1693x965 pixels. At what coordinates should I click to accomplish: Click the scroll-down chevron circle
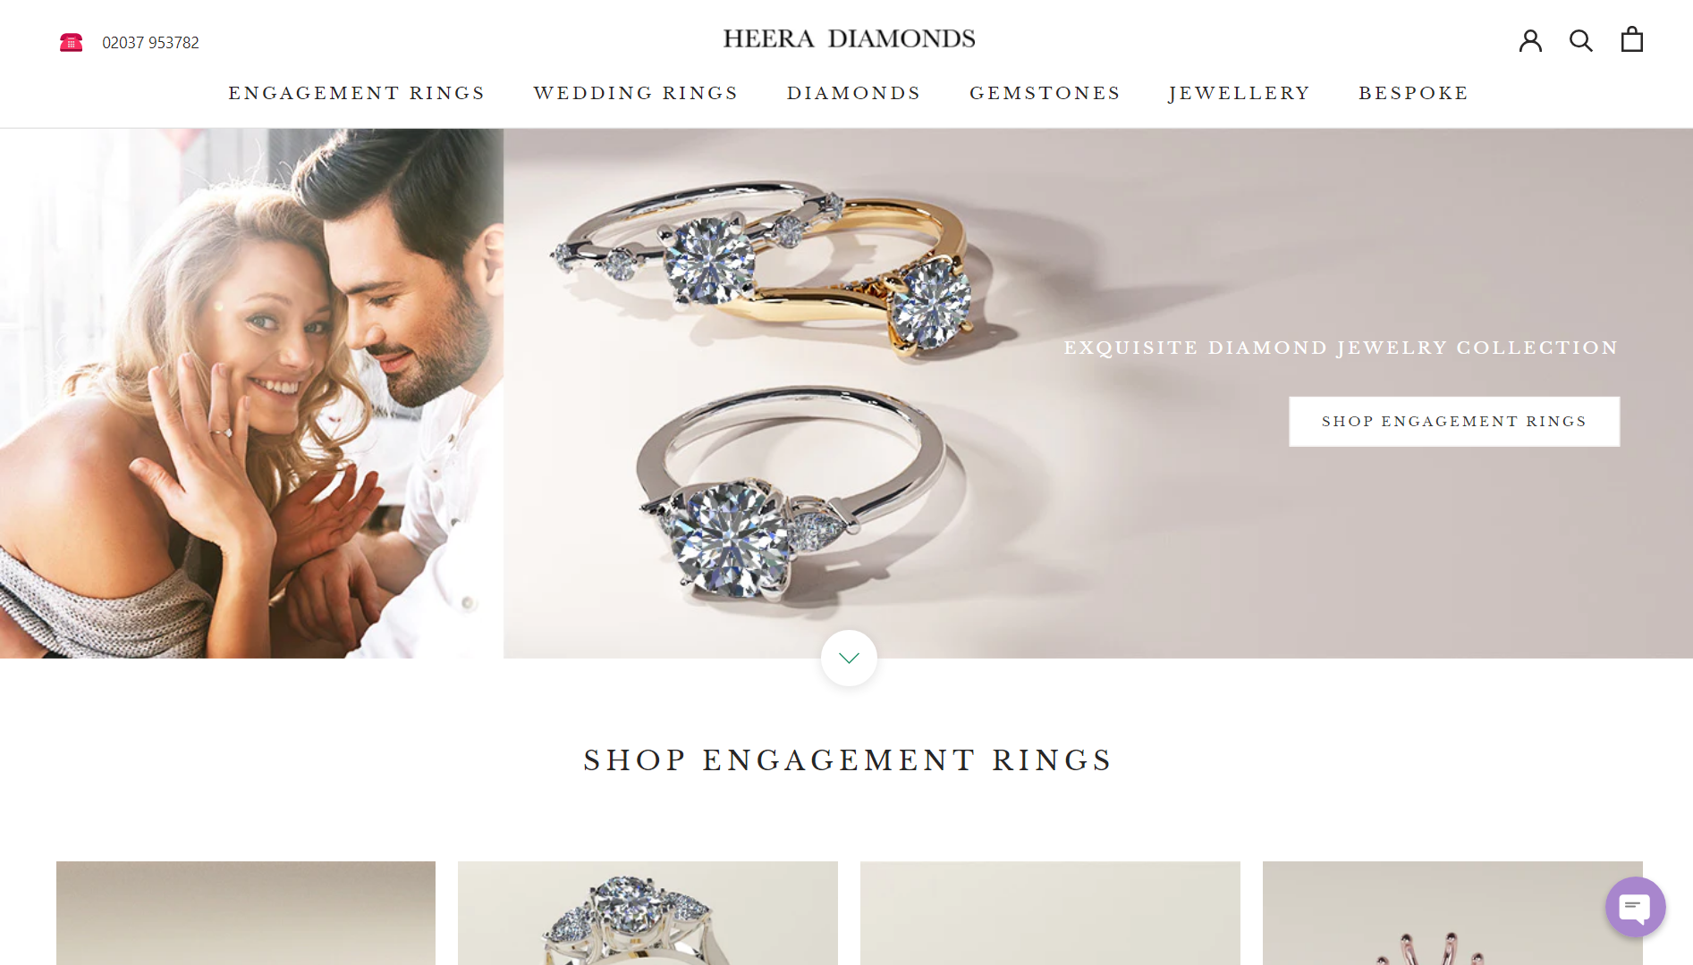point(849,658)
